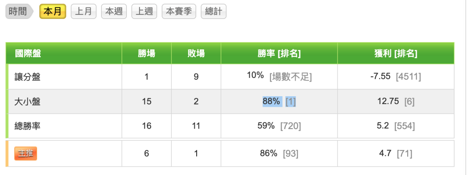Open the 總計 time filter
Image resolution: width=474 pixels, height=175 pixels.
[213, 12]
